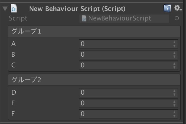The height and width of the screenshot is (124, 186).
Task: Open the component settings gear menu
Action: [x=178, y=8]
